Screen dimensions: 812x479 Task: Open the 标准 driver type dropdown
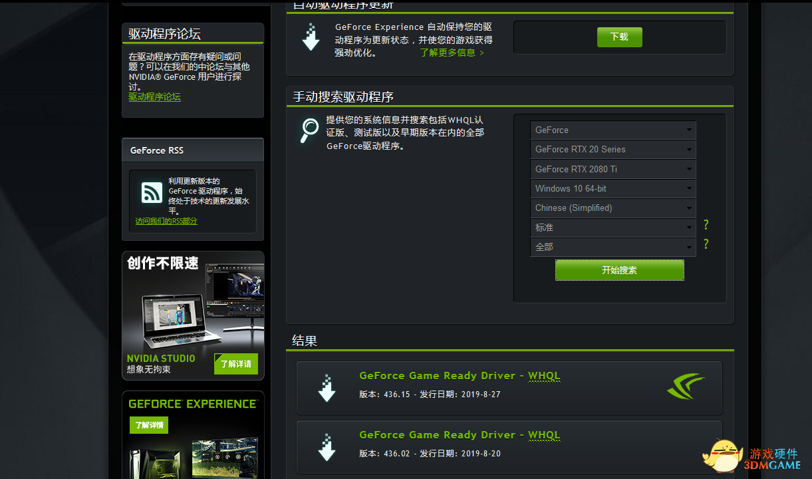point(613,228)
